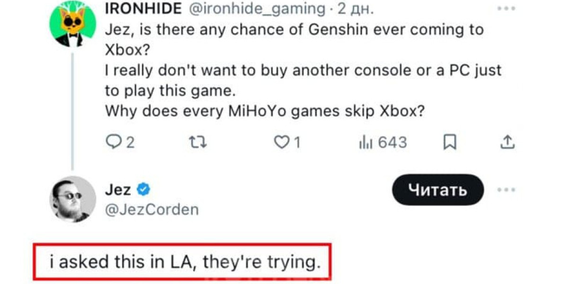
Task: Bookmark IRONHIDE's tweet
Action: [x=449, y=142]
